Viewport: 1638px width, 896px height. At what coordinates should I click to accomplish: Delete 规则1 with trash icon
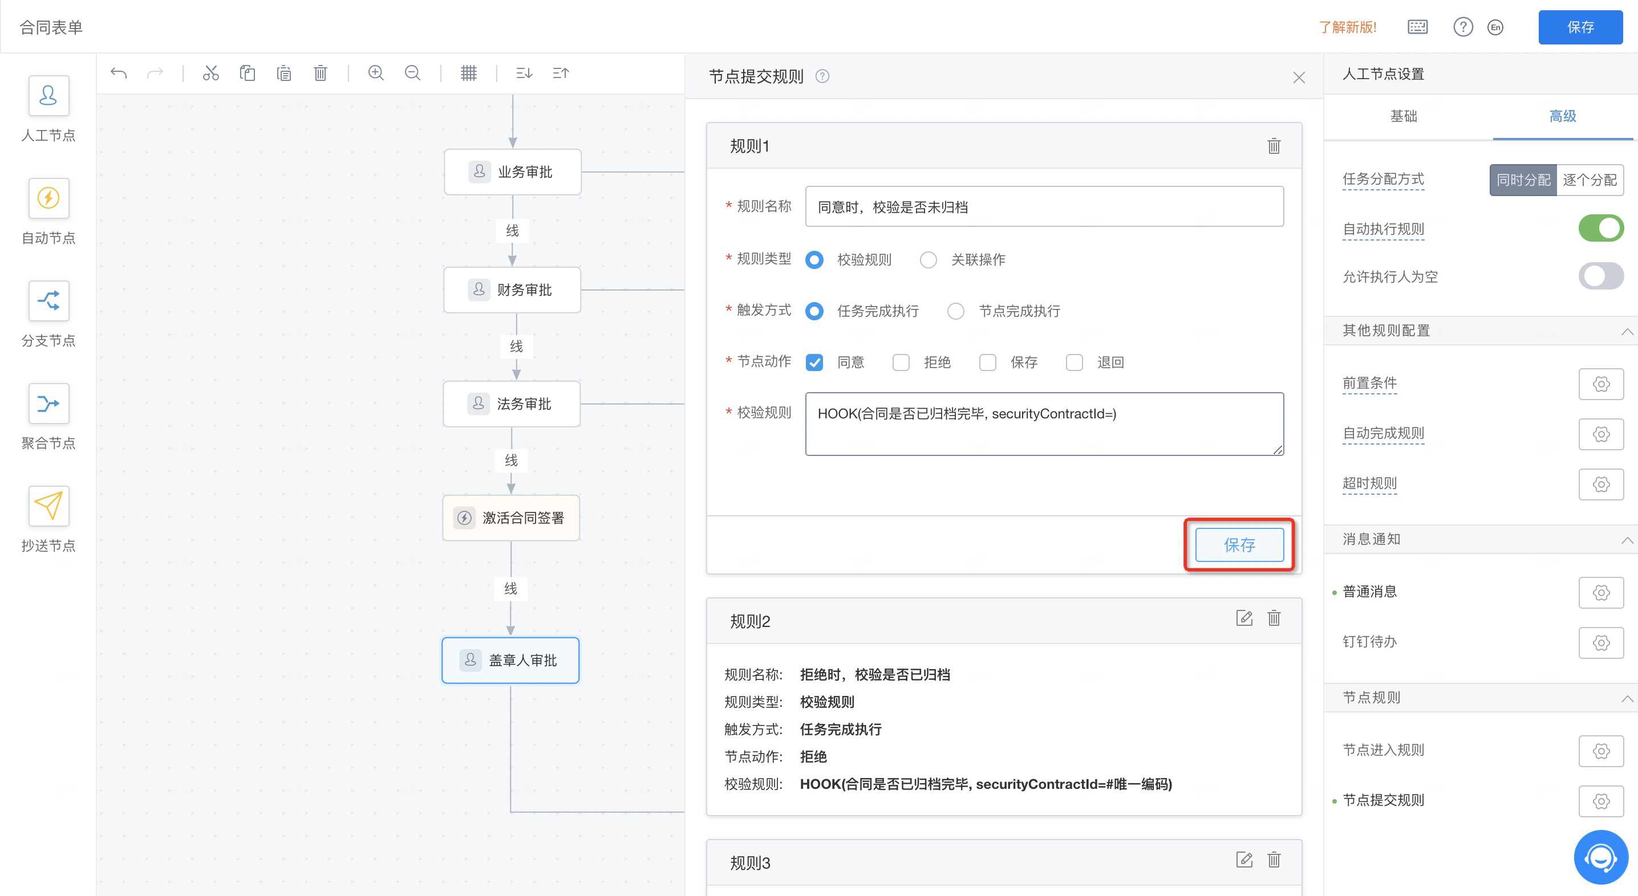pyautogui.click(x=1274, y=146)
